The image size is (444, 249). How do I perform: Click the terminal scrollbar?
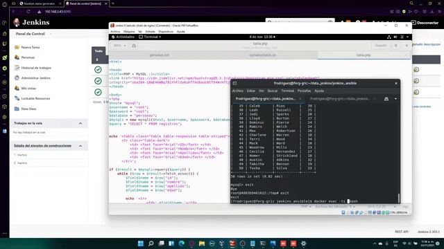(399, 198)
